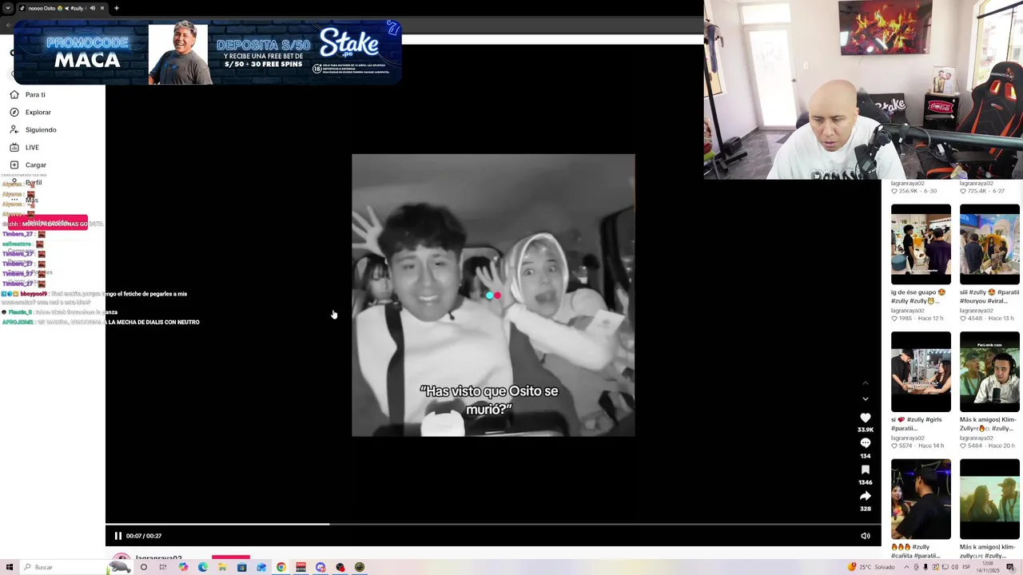1023x575 pixels.
Task: Click the comment count 134
Action: coord(865,456)
